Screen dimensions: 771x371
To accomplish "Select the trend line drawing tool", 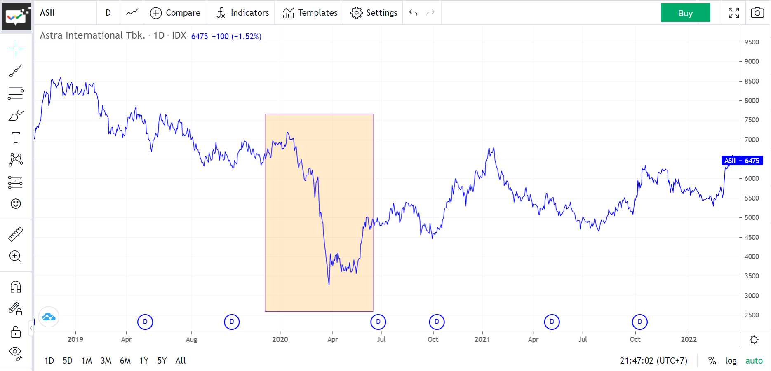I will [x=16, y=71].
